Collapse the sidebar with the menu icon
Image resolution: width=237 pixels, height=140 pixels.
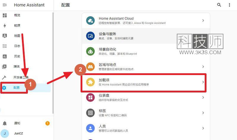point(5,5)
